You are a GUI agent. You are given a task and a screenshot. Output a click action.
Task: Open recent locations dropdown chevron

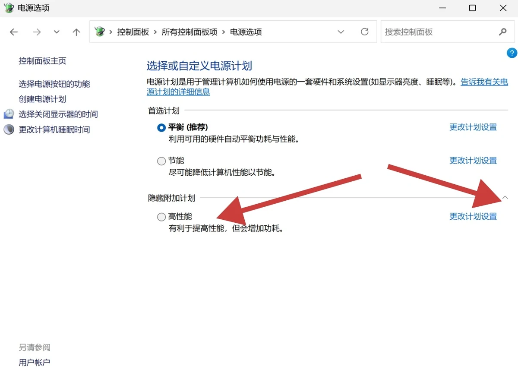[57, 32]
